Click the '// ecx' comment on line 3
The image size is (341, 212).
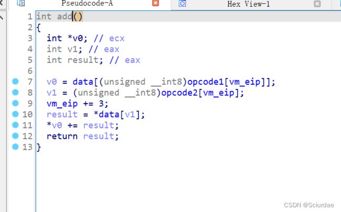[x=109, y=39]
